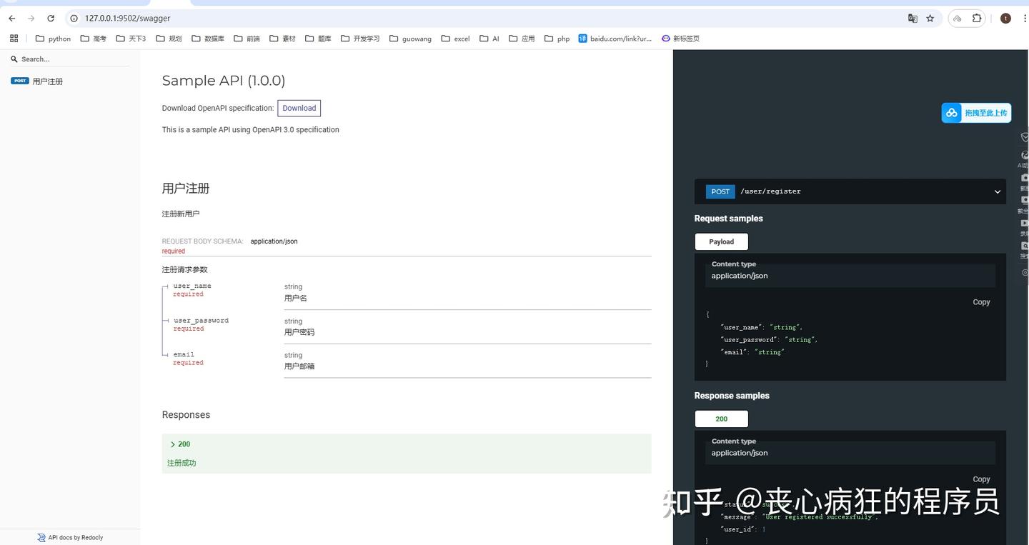1029x545 pixels.
Task: Click the cloud extension icon in toolbar
Action: click(x=958, y=19)
